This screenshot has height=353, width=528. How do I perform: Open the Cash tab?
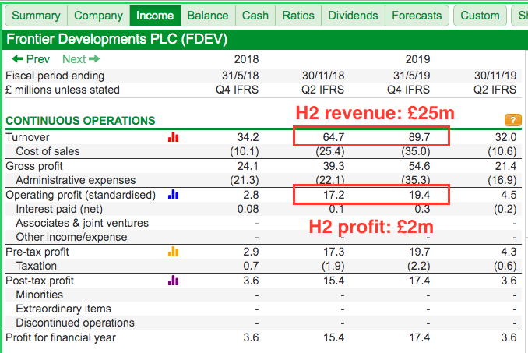pyautogui.click(x=255, y=16)
